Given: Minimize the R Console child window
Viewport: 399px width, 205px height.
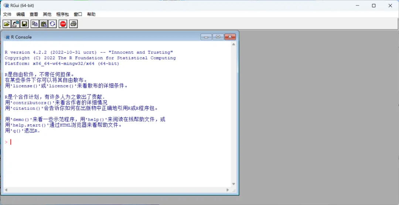Looking at the screenshot, I should point(206,37).
